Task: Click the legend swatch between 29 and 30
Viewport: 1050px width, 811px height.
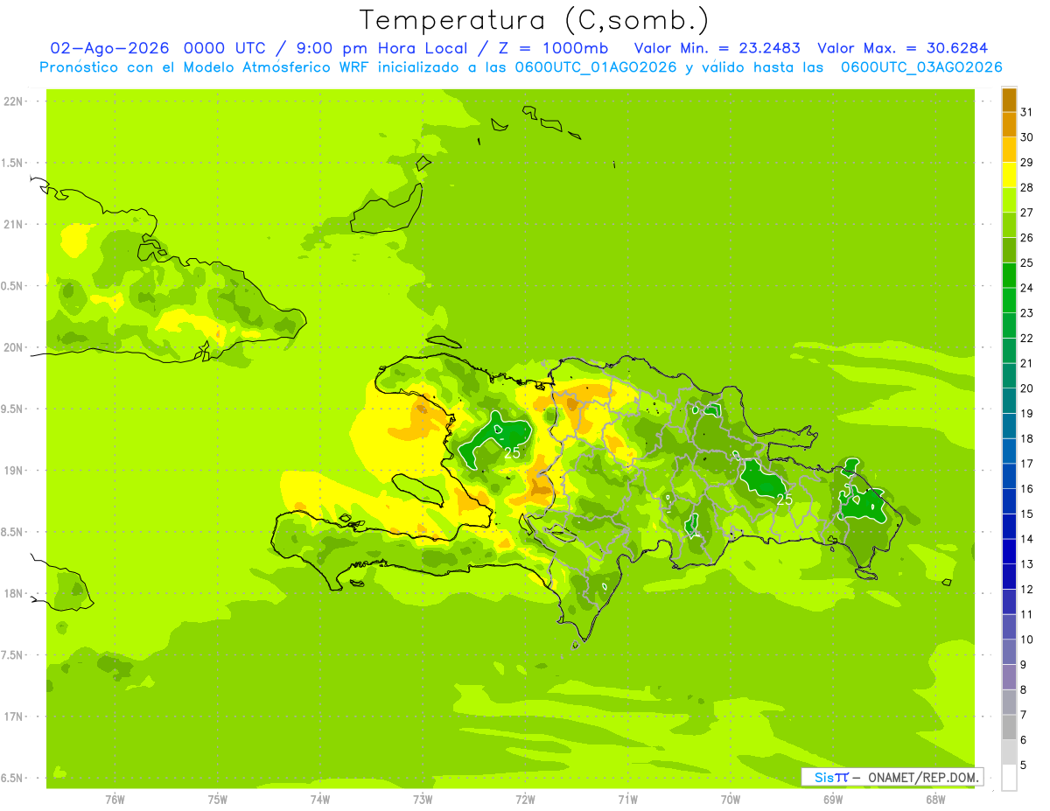Action: pyautogui.click(x=1009, y=150)
